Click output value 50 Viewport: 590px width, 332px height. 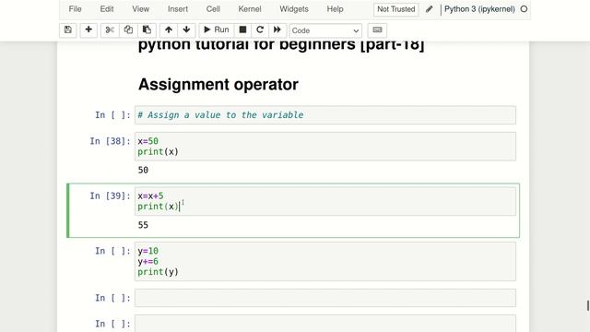click(143, 170)
